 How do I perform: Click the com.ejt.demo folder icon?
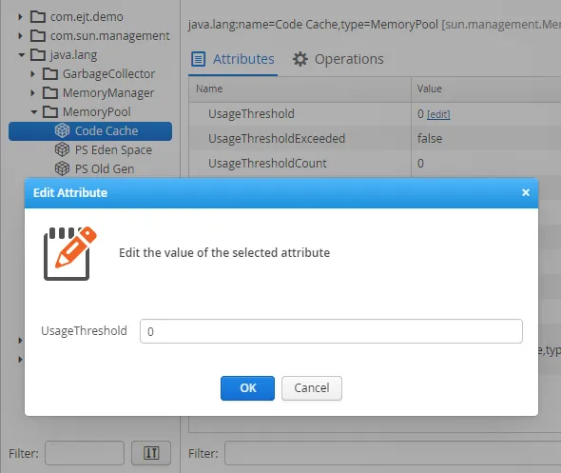click(38, 16)
